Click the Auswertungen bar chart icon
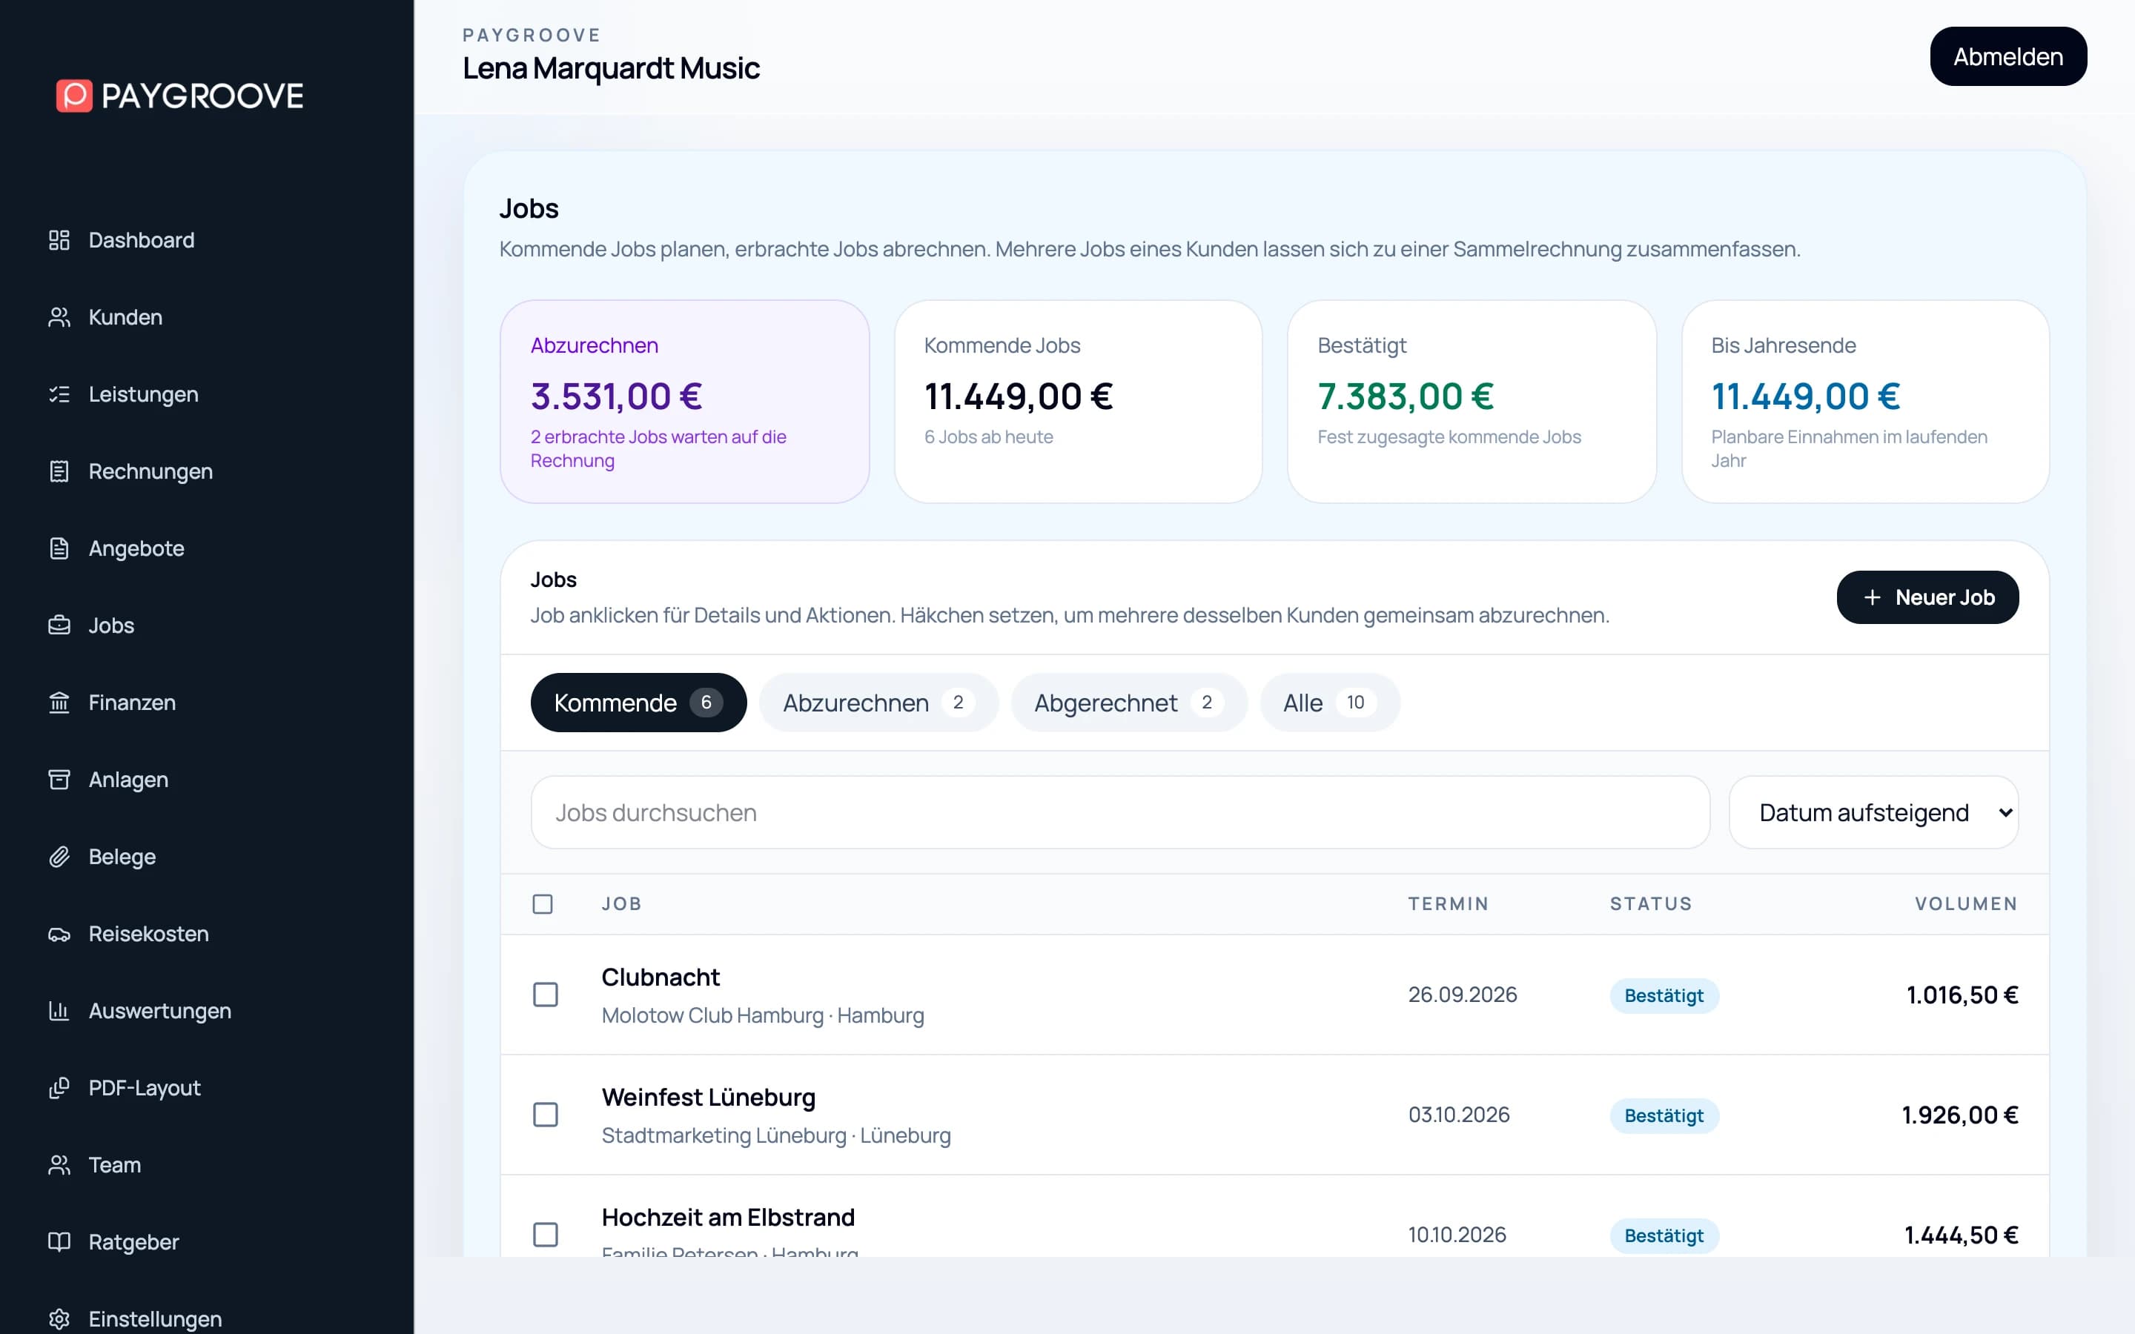The image size is (2135, 1334). click(59, 1010)
